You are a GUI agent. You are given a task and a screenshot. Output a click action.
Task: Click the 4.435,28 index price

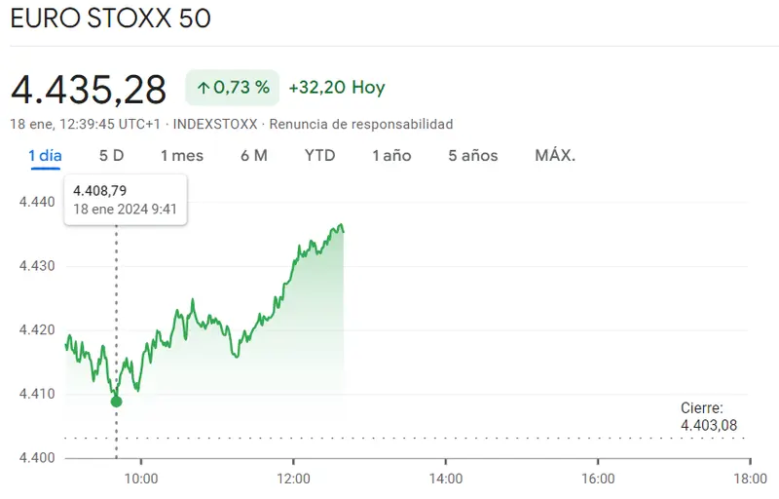[89, 89]
